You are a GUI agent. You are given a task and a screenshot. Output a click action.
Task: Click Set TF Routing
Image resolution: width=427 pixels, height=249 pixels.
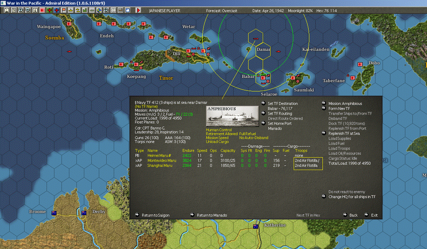point(280,113)
